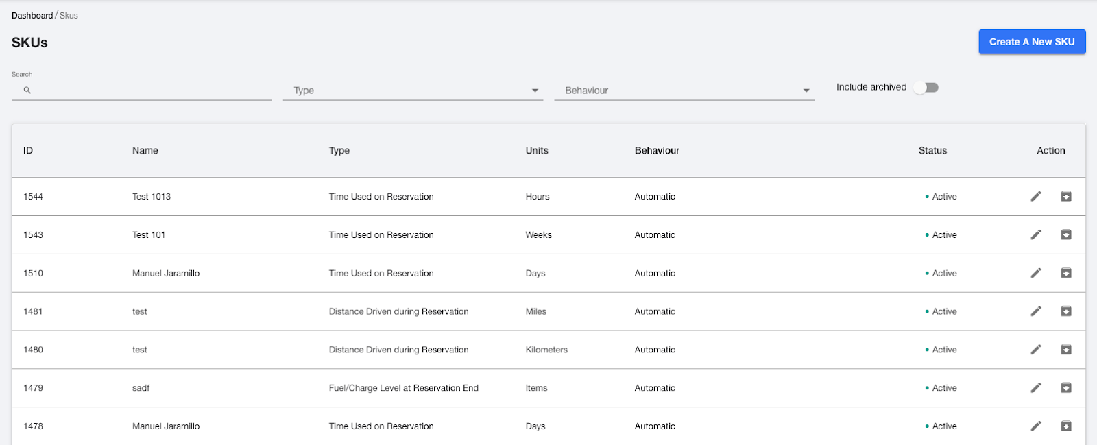
Task: Click Distance Driven type in row 1481
Action: pyautogui.click(x=398, y=311)
